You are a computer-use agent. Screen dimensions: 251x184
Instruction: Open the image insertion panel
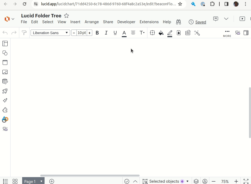(5, 72)
